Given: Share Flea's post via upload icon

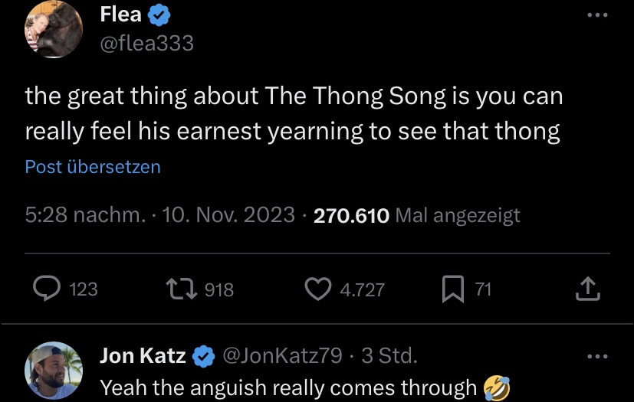Looking at the screenshot, I should pos(586,289).
